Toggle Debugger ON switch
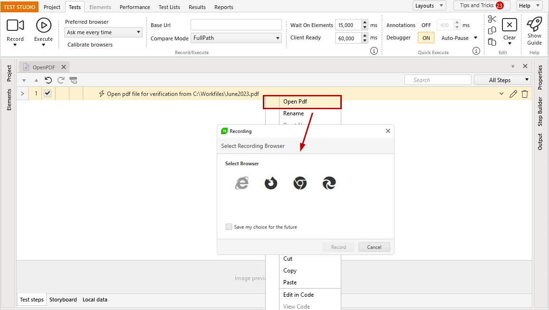Image resolution: width=549 pixels, height=310 pixels. 426,38
